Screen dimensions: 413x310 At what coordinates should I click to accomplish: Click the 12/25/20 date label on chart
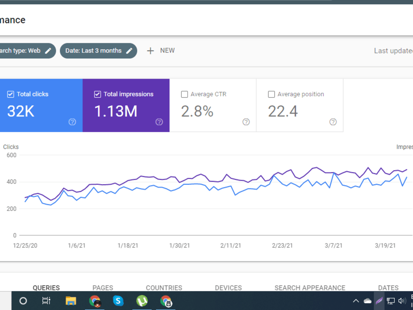[x=25, y=246]
